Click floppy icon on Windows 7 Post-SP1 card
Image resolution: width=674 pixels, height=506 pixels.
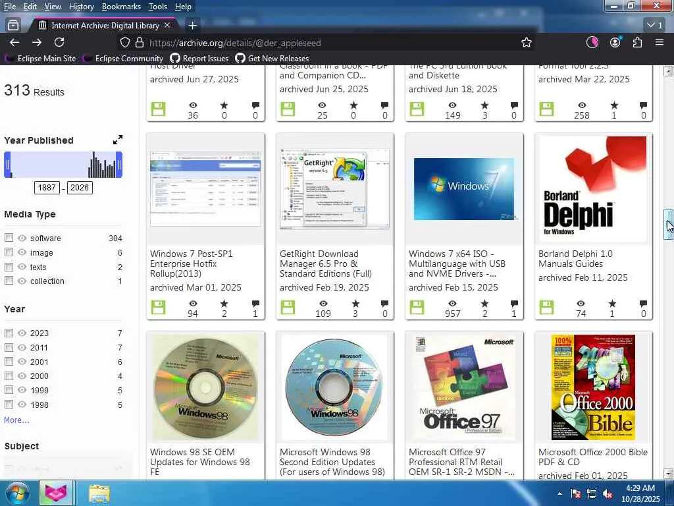158,307
